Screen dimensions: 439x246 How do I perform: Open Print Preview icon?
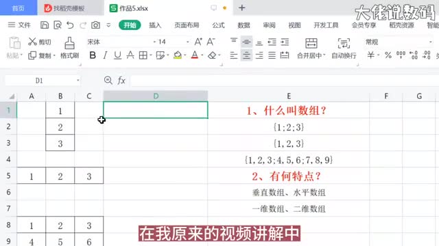58,25
